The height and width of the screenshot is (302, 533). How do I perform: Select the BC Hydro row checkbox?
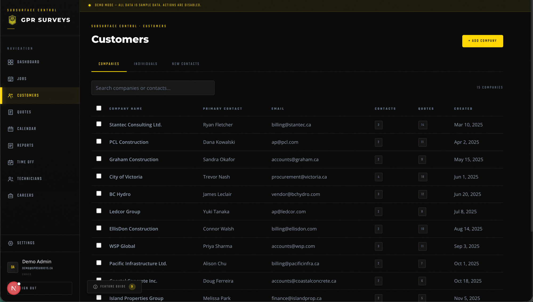[99, 193]
